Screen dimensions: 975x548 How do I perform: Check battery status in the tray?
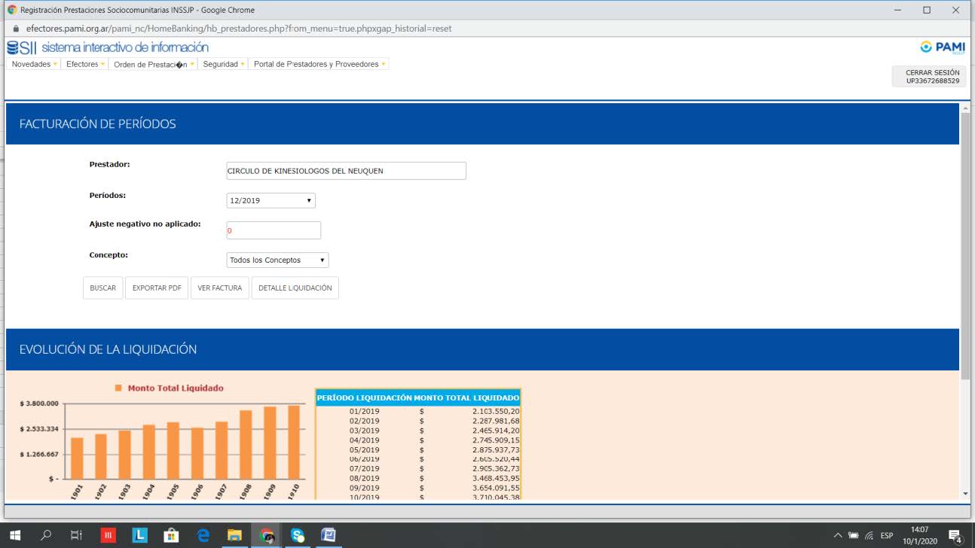(x=854, y=536)
